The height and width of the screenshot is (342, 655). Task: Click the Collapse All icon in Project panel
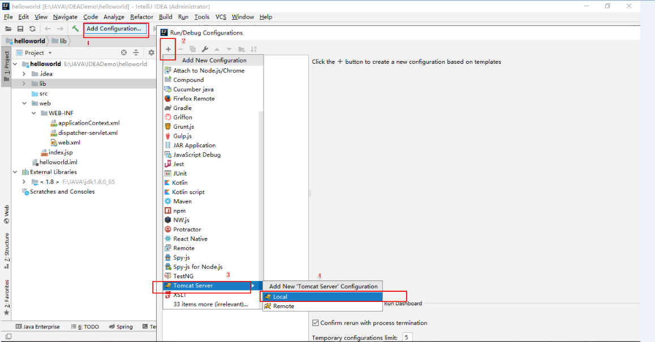tap(136, 52)
